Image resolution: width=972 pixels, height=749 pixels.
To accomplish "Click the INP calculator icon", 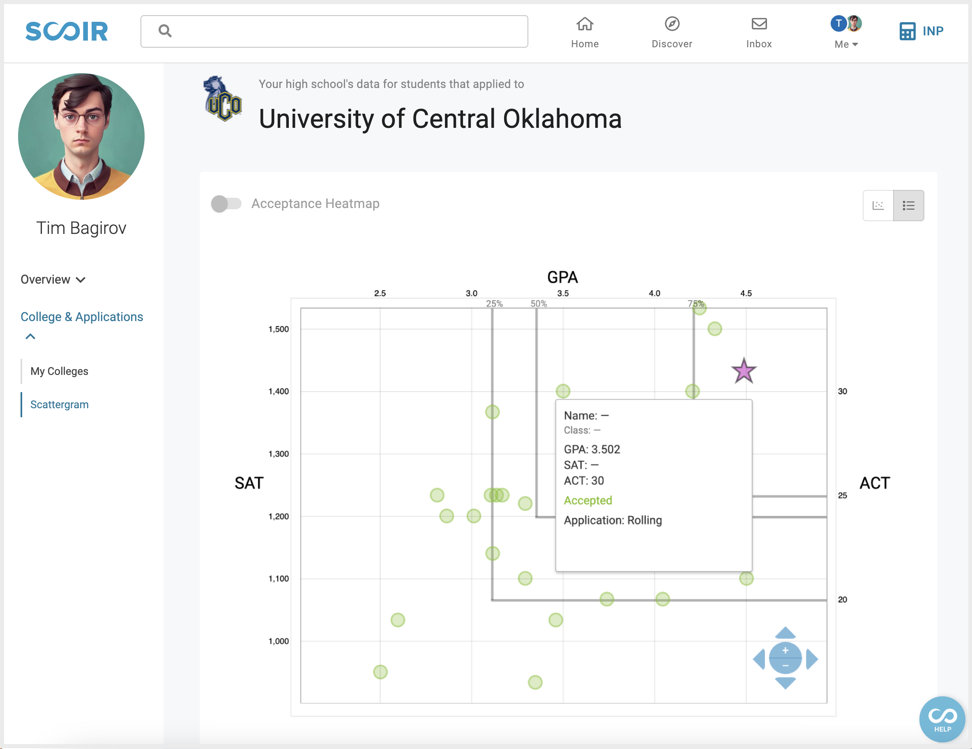I will 907,31.
